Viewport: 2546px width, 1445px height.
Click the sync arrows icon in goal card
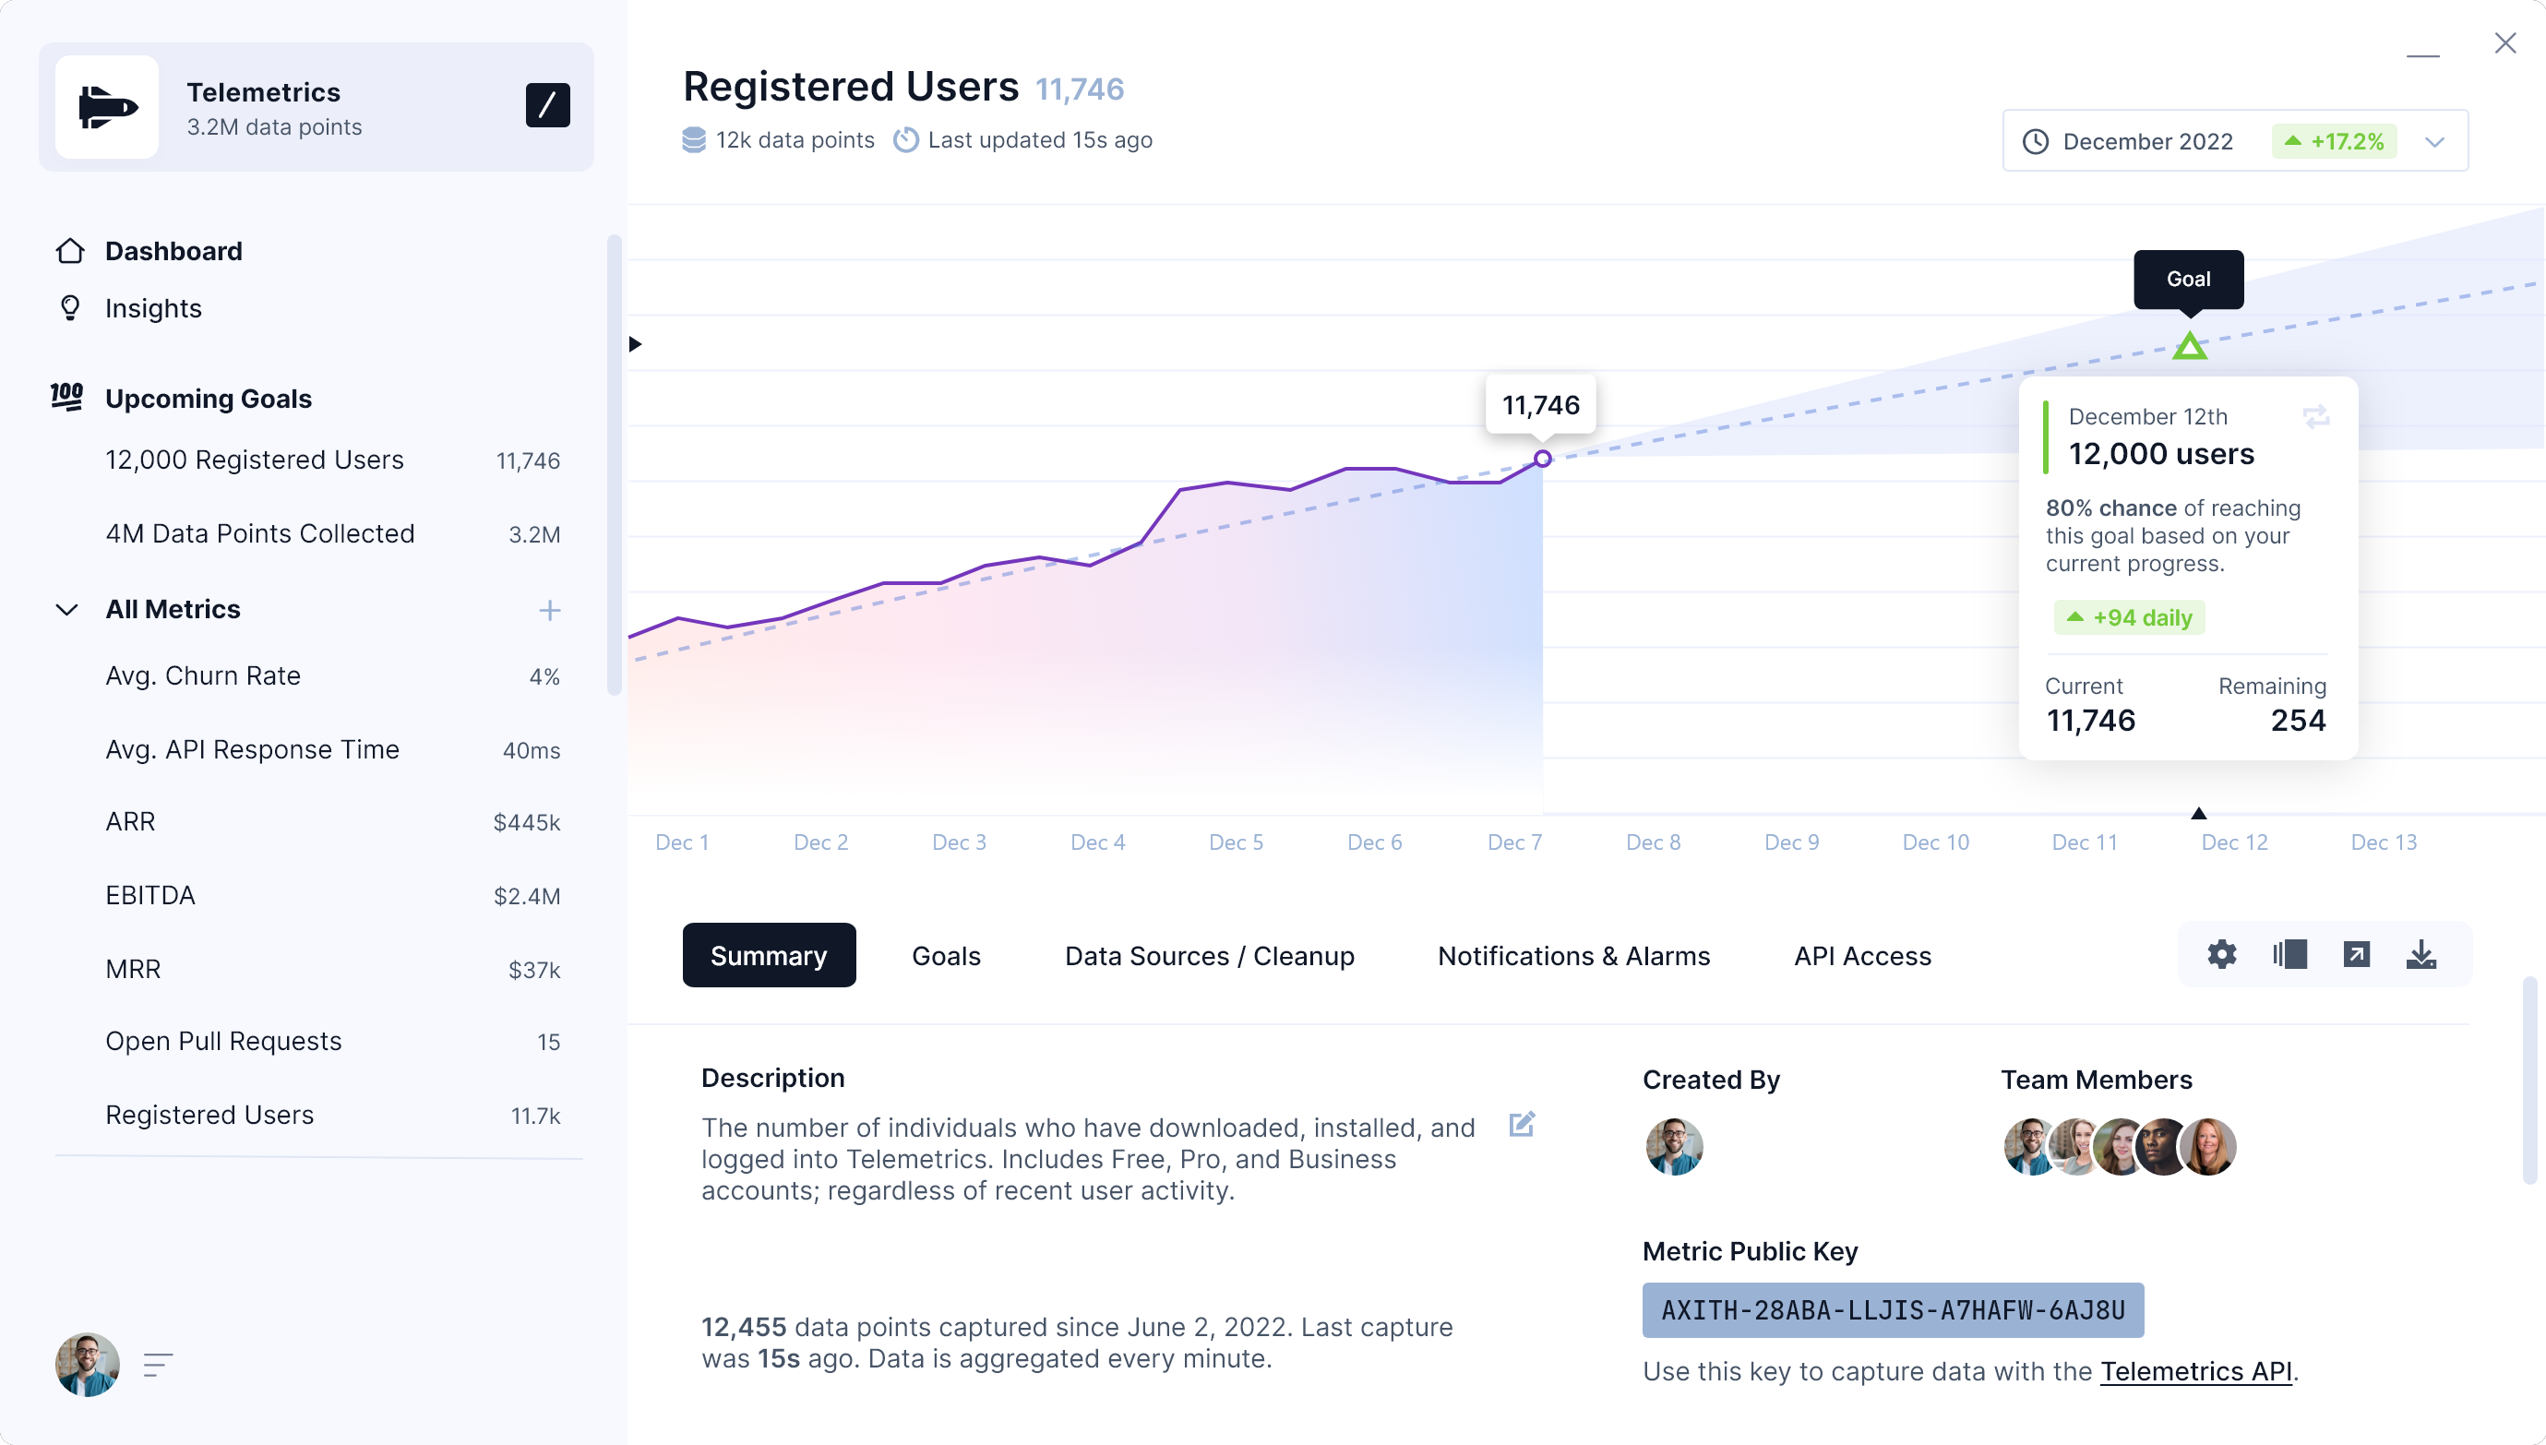[2316, 417]
